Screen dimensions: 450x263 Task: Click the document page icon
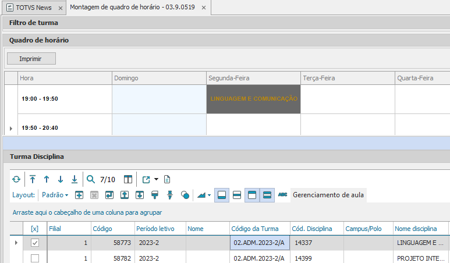(x=166, y=179)
